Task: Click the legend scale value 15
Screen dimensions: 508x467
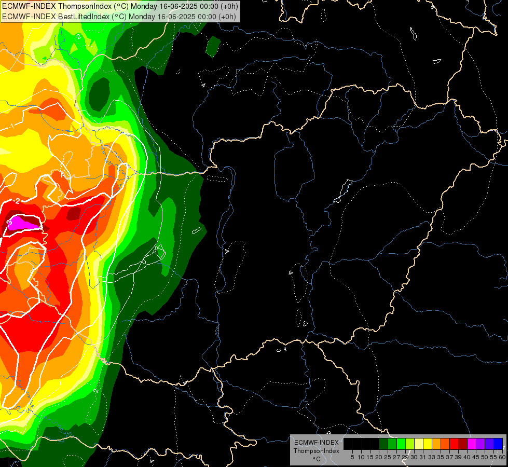Action: pyautogui.click(x=370, y=457)
